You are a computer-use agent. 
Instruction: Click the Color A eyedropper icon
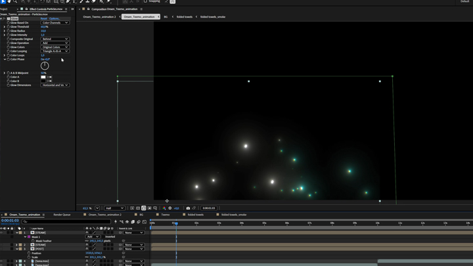(x=49, y=77)
